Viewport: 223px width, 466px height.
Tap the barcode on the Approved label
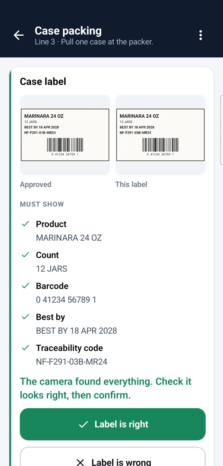tap(65, 145)
